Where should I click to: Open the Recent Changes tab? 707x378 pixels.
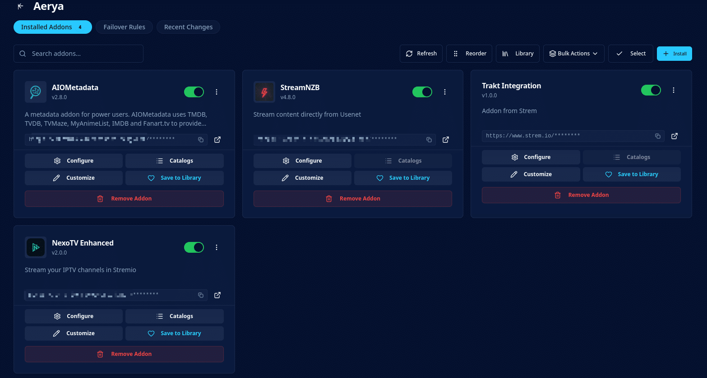(188, 27)
